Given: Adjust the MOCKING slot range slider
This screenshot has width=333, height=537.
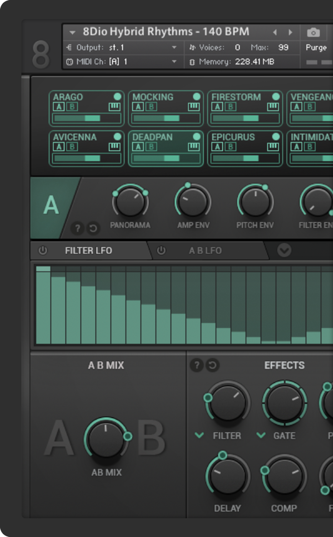Looking at the screenshot, I should (166, 118).
